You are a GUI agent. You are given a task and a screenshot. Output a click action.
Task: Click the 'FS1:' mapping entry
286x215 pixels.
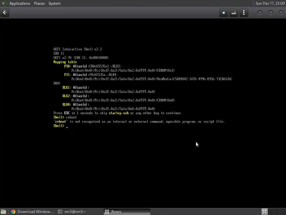[67, 74]
